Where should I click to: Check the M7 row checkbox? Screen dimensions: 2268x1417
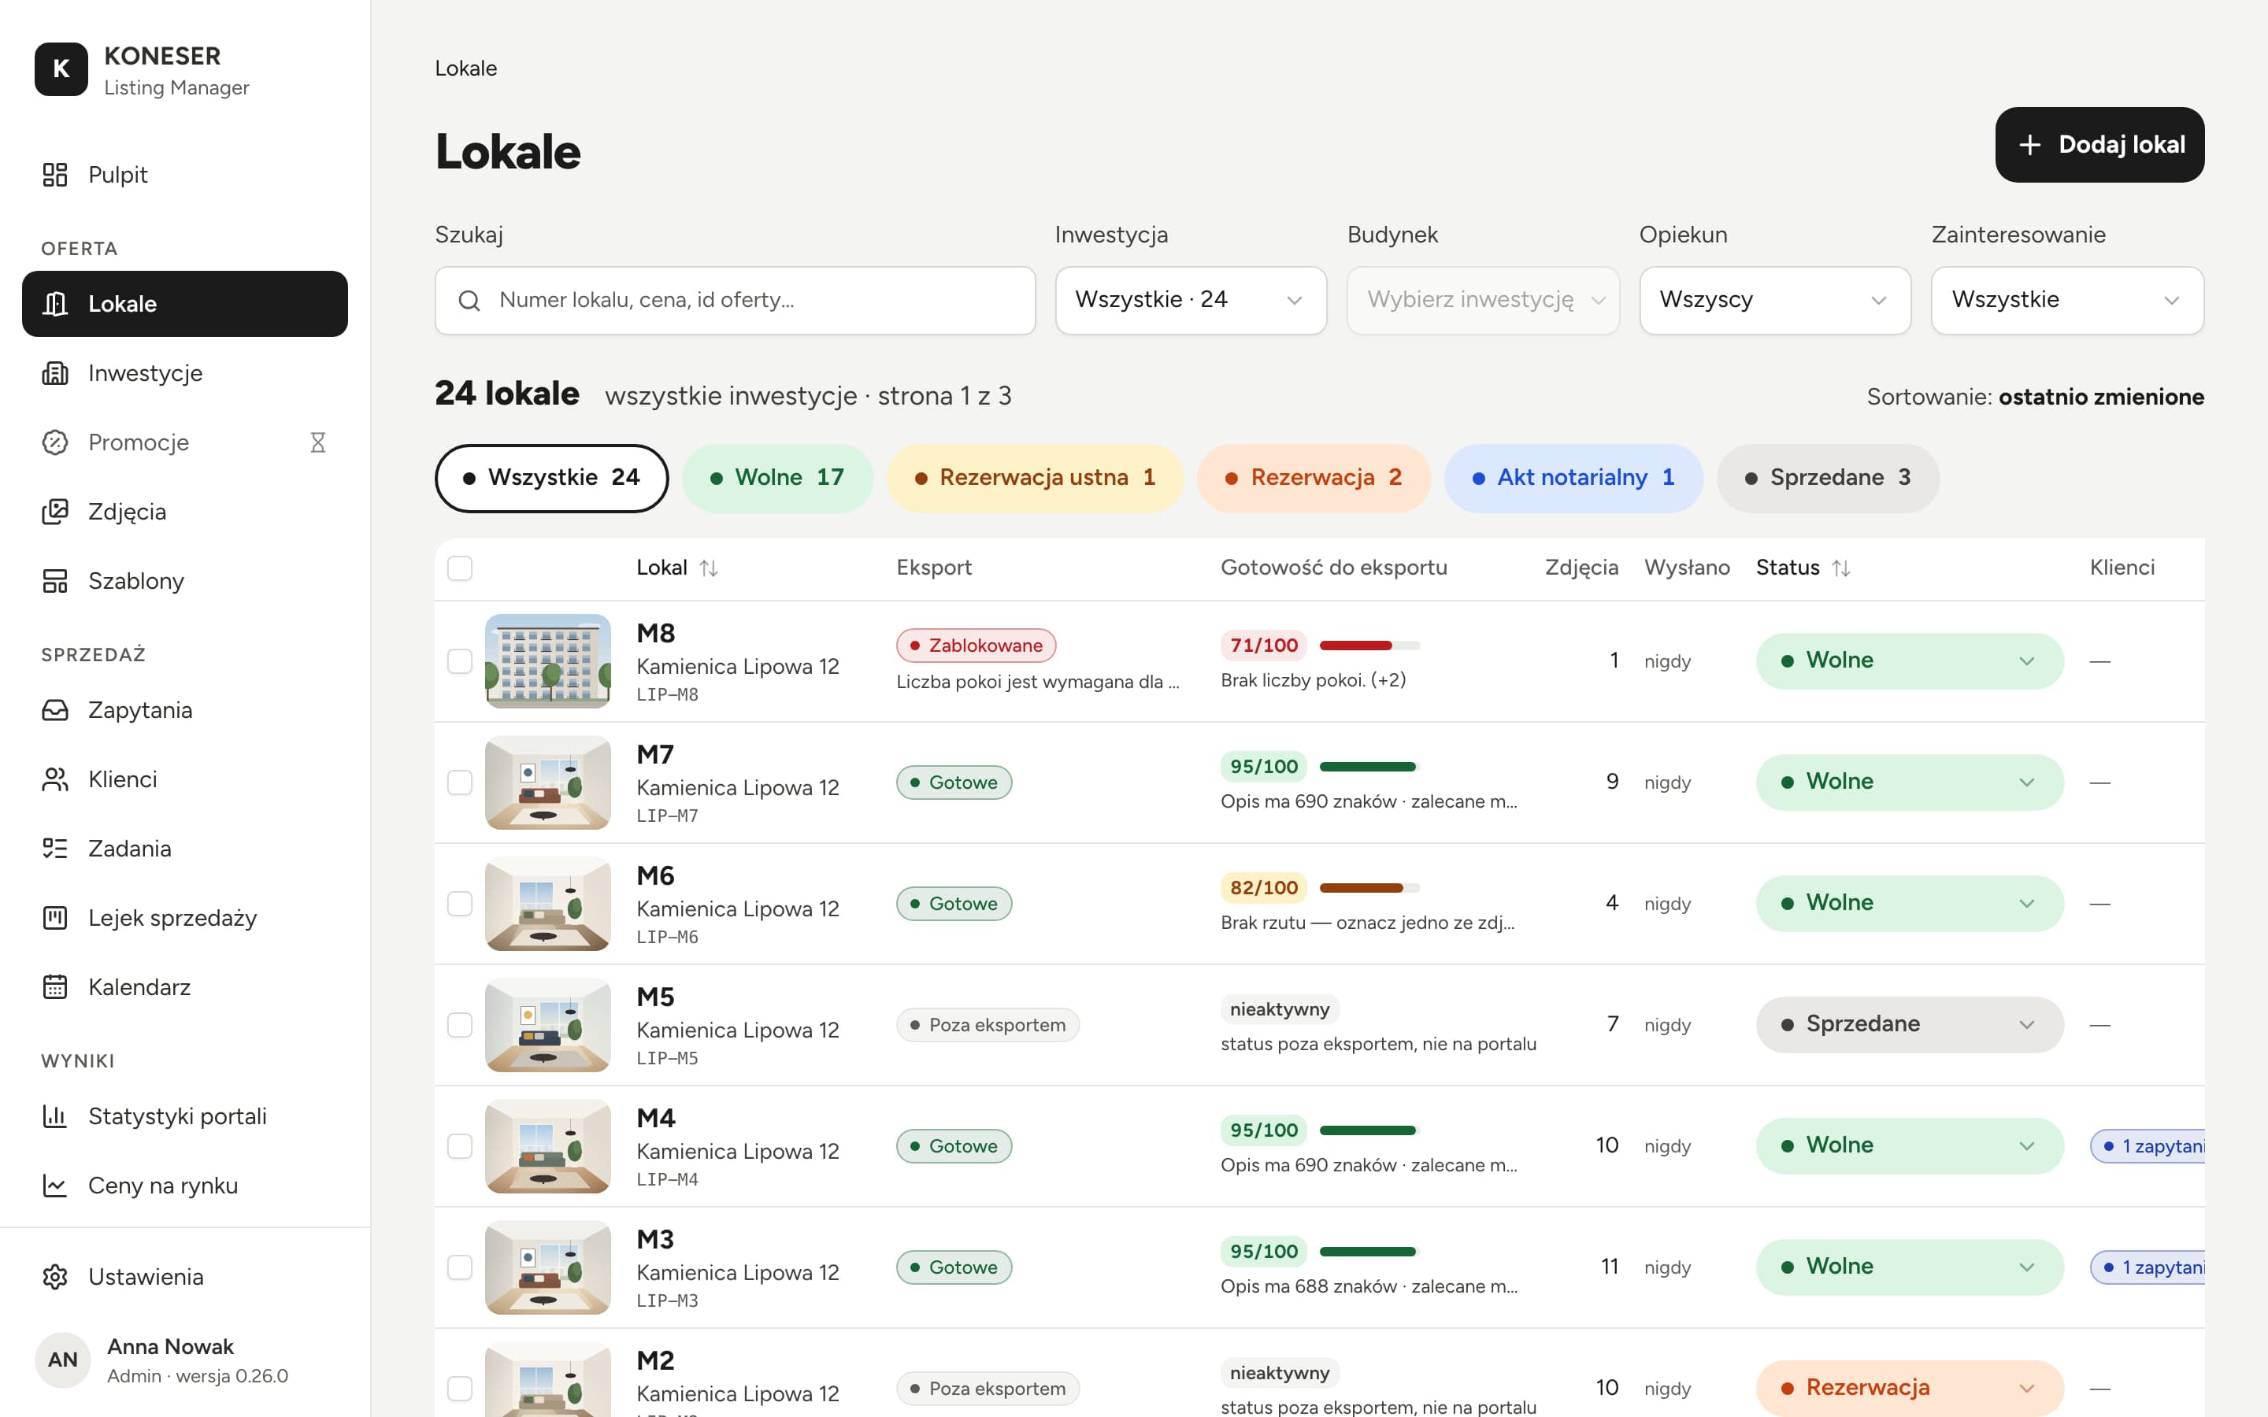pos(460,782)
